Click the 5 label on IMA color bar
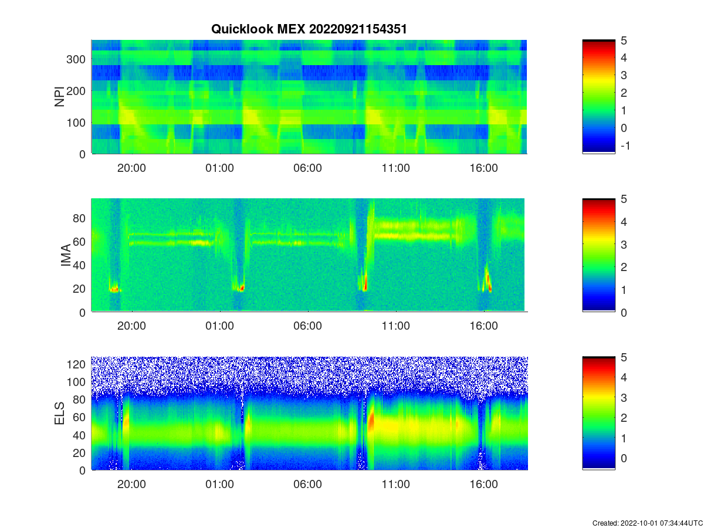 click(x=624, y=198)
